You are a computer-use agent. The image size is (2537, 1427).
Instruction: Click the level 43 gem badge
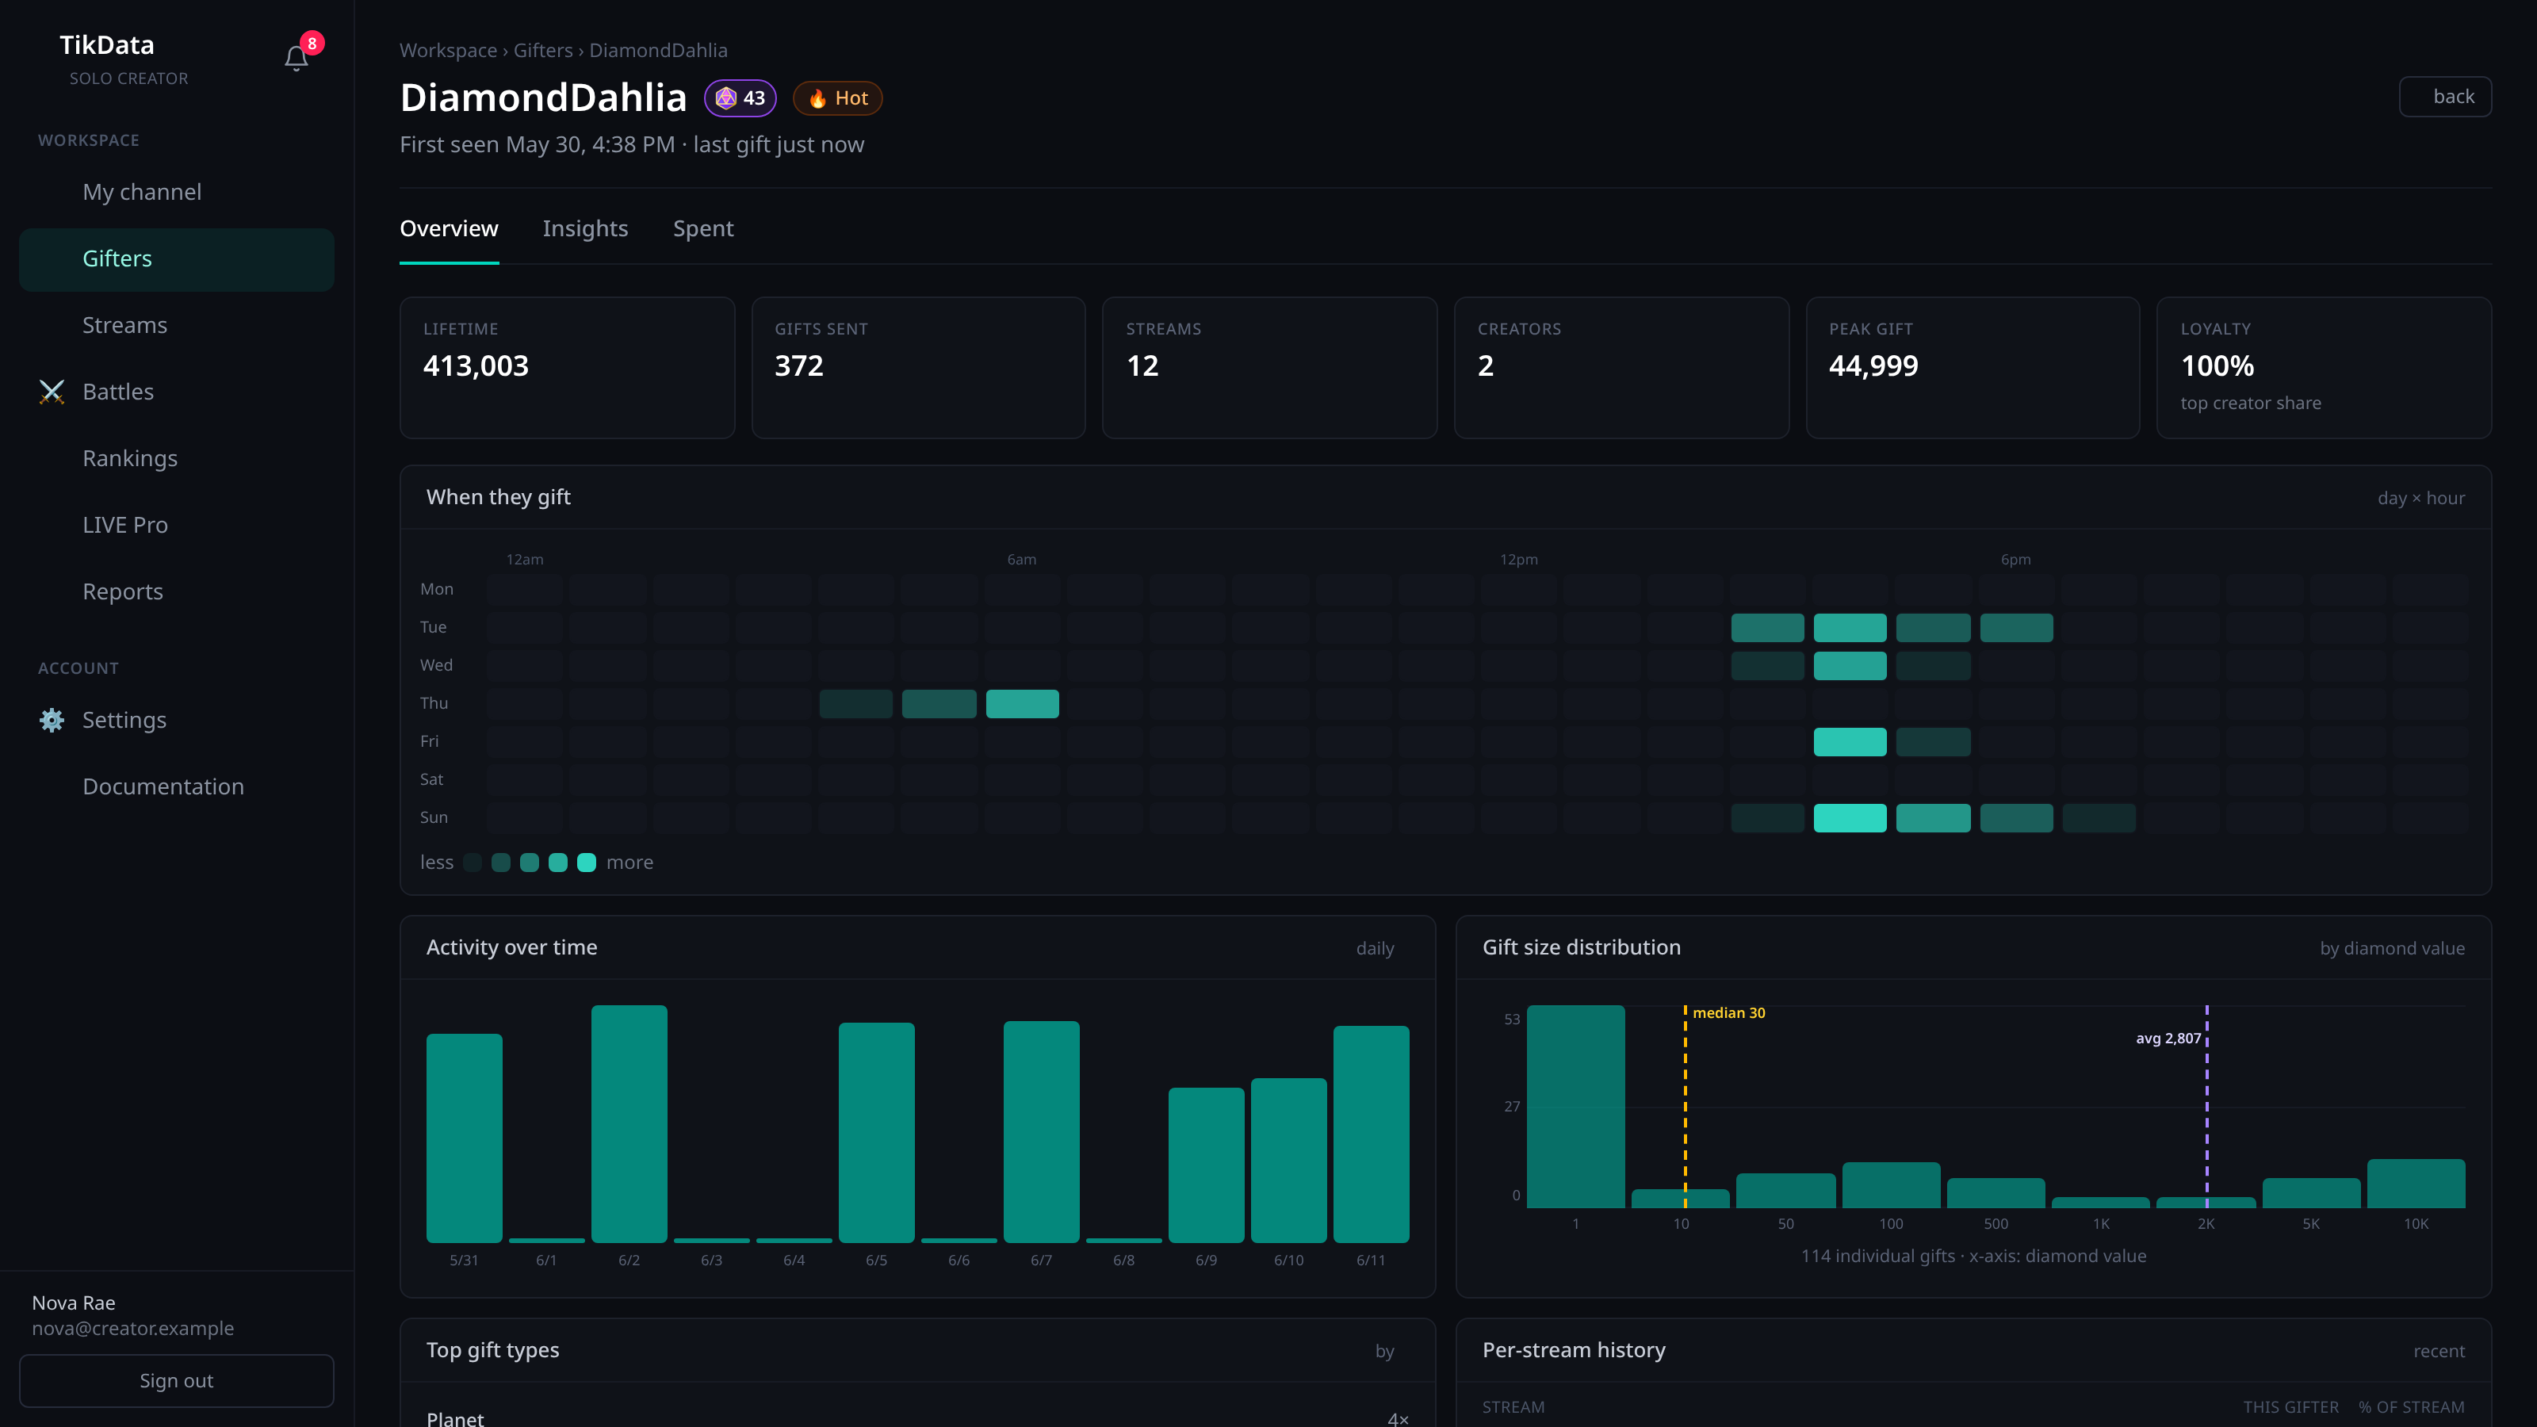click(740, 98)
